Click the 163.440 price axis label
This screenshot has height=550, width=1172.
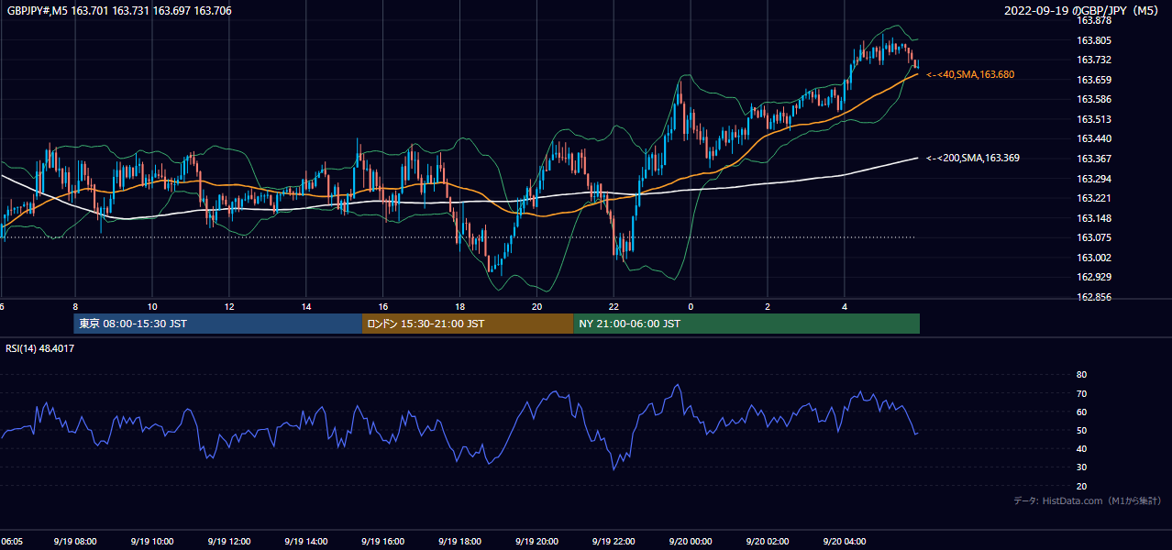coord(1093,138)
